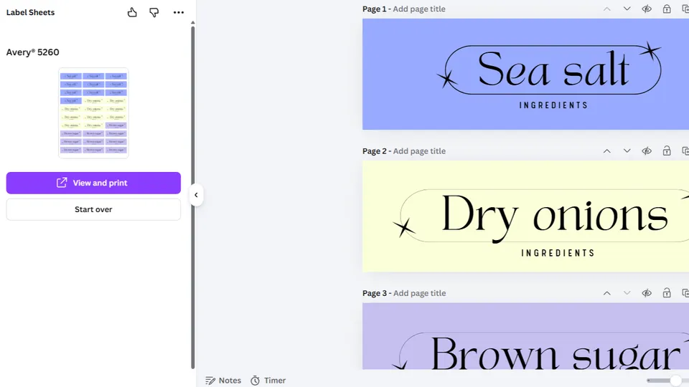Screen dimensions: 689x387
Task: Duplicate Page 3 using the copy icon
Action: click(x=685, y=293)
